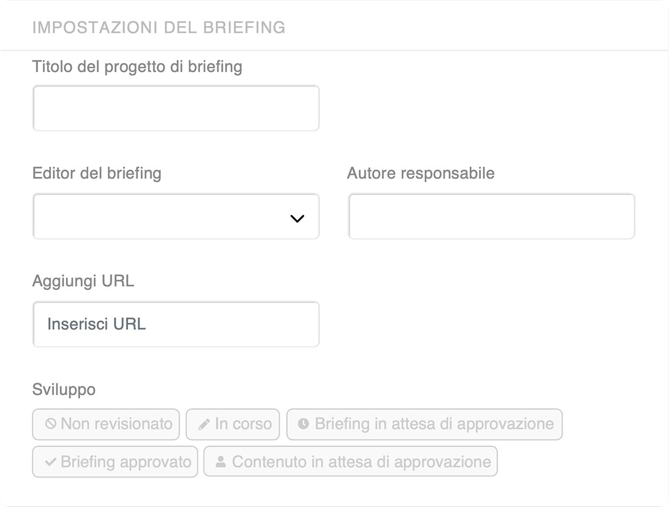The width and height of the screenshot is (669, 507).
Task: Select Contenuto in attesa di approvazione
Action: click(350, 462)
